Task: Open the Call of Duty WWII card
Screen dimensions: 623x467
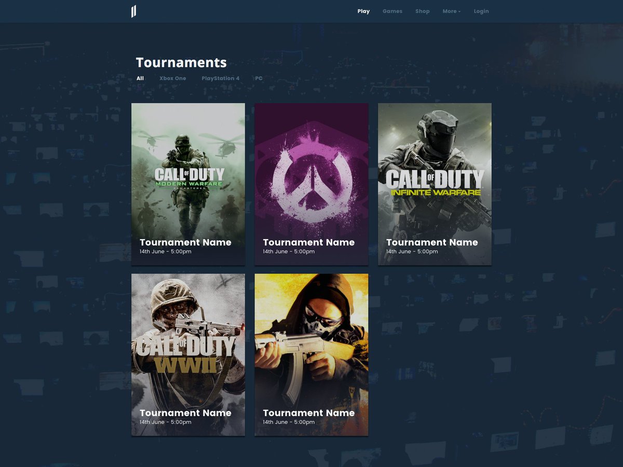Action: [x=188, y=355]
